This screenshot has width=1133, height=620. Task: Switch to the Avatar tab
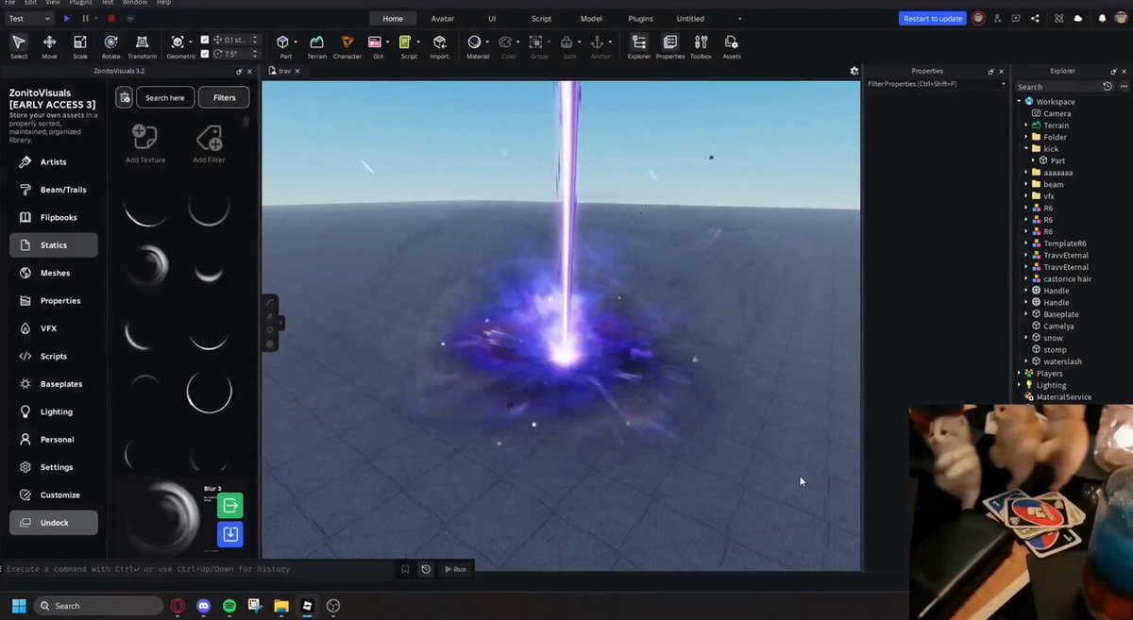(442, 18)
